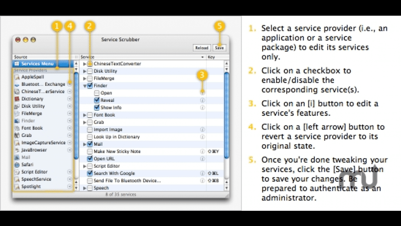Expand the Font Book service group
Viewport: 401px width, 226px height.
pyautogui.click(x=85, y=115)
